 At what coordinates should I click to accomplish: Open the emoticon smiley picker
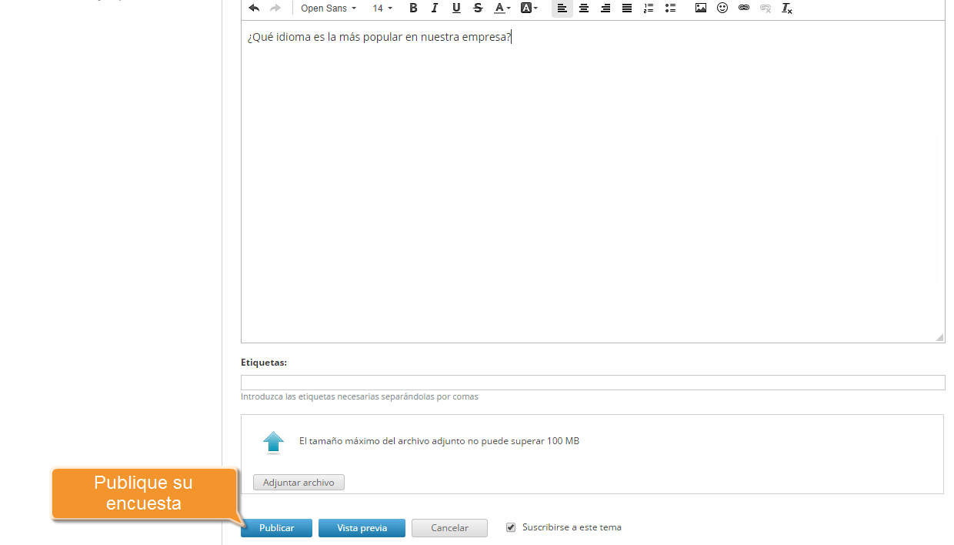(722, 8)
